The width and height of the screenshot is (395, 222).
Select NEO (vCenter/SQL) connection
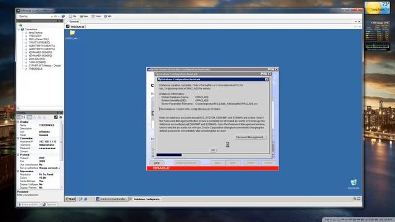coord(38,39)
